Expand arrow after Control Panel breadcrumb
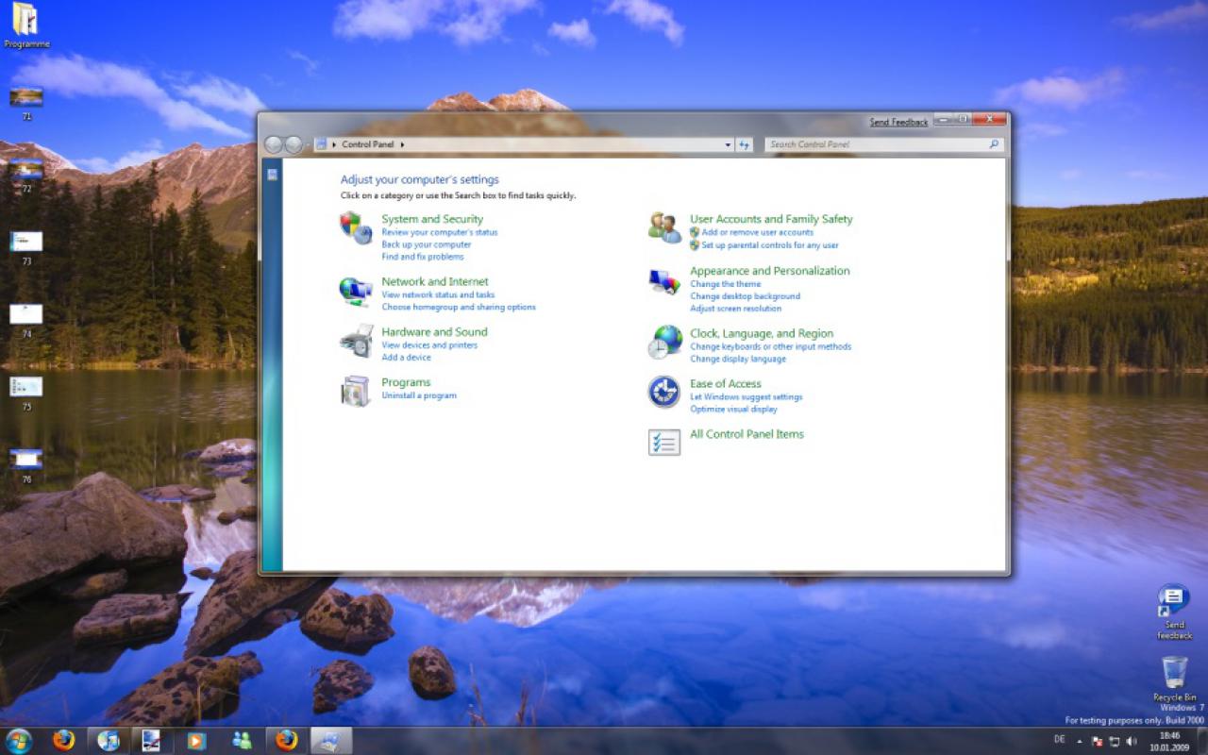Image resolution: width=1208 pixels, height=755 pixels. pos(402,144)
